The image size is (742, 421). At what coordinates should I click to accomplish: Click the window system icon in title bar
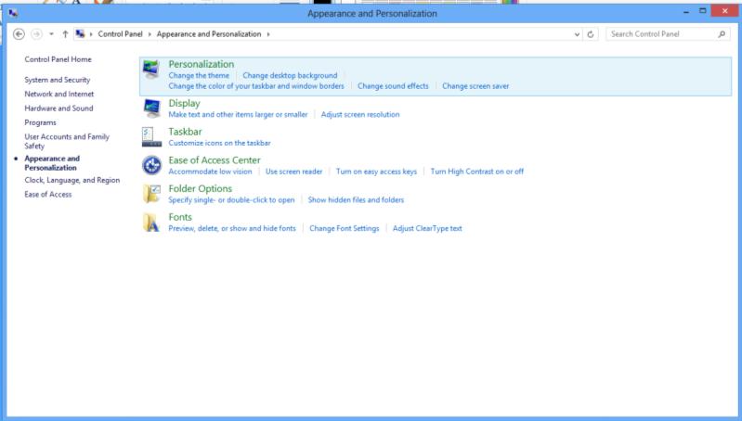click(x=13, y=13)
